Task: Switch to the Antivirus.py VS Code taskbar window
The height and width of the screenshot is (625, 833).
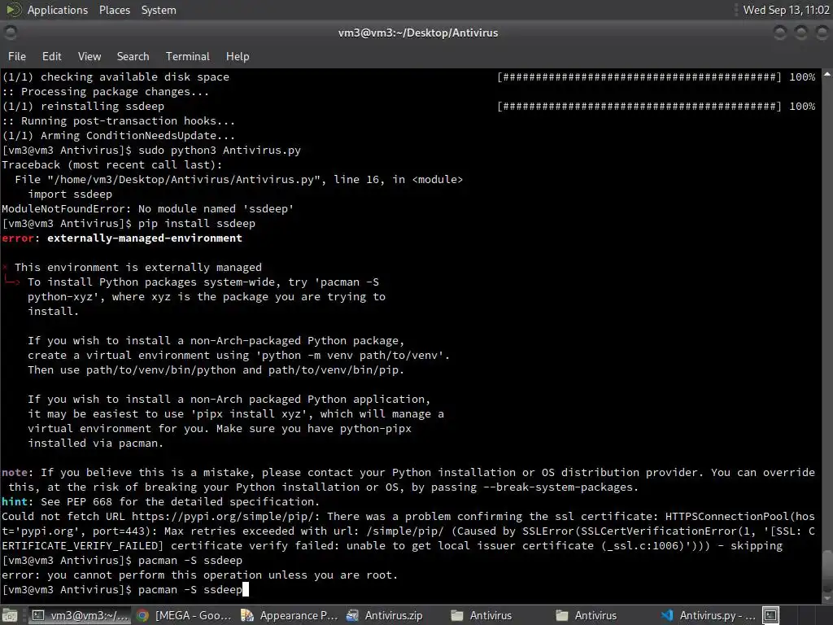Action: point(708,615)
